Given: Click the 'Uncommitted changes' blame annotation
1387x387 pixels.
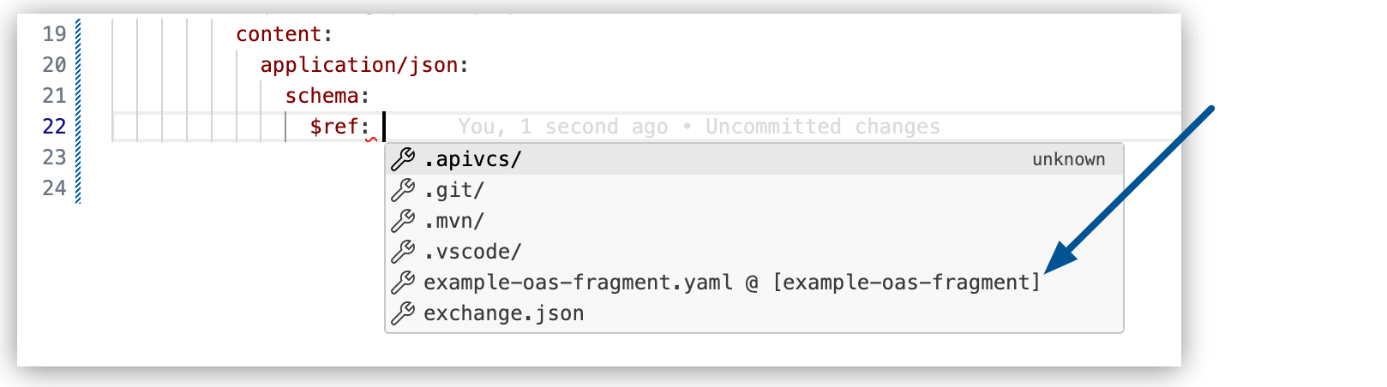Looking at the screenshot, I should (822, 127).
